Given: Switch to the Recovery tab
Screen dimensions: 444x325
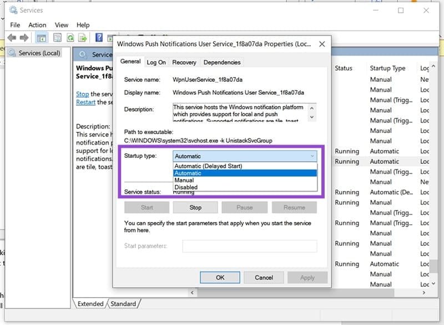Looking at the screenshot, I should pyautogui.click(x=184, y=62).
